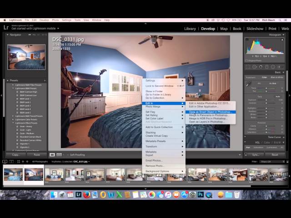Select the Spot Removal tool

click(x=255, y=67)
